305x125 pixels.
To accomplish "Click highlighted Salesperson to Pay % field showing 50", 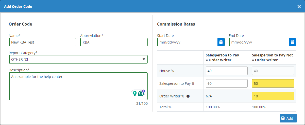I will click(273, 83).
